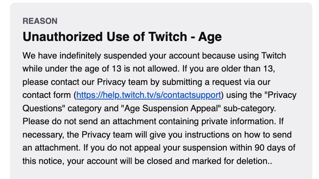Click the word sub-category
The width and height of the screenshot is (319, 179).
(x=249, y=108)
